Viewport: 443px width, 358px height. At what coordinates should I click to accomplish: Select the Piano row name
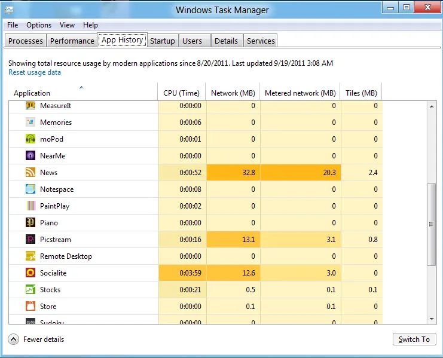[49, 223]
